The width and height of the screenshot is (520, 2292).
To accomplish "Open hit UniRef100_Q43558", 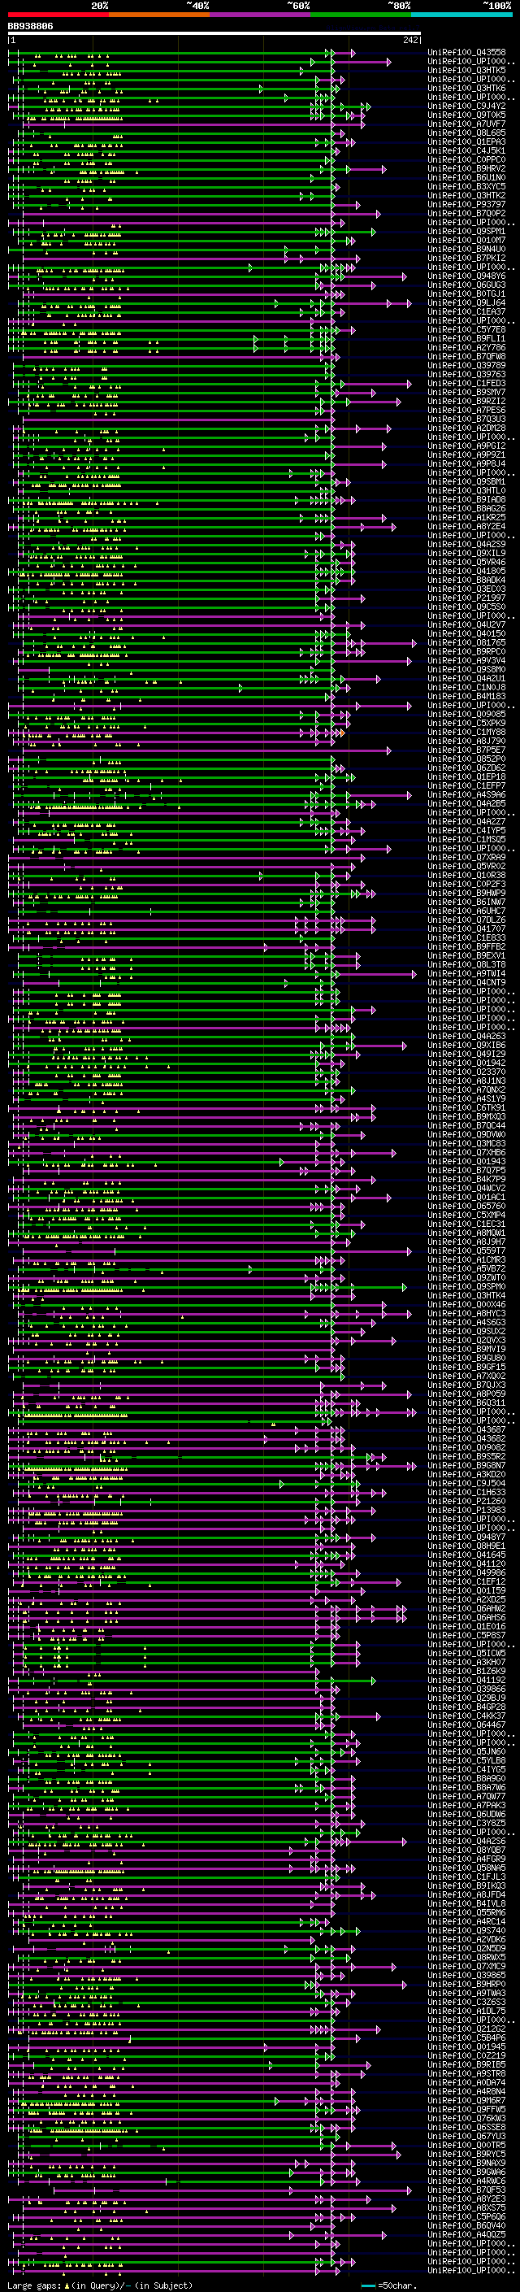I will [466, 53].
